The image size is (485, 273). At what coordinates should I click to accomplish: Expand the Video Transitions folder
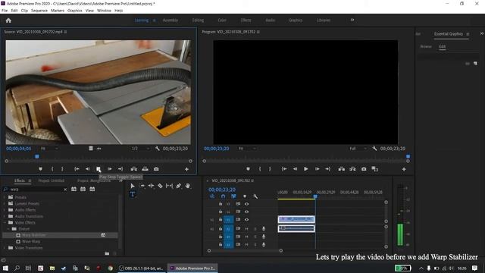(x=5, y=248)
